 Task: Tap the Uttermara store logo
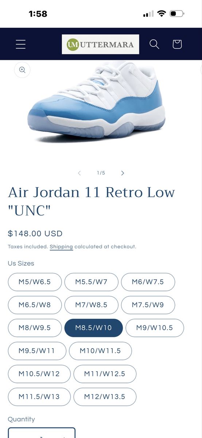coord(100,44)
